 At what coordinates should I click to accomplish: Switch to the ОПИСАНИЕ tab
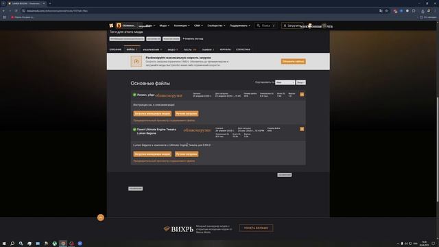coord(115,49)
